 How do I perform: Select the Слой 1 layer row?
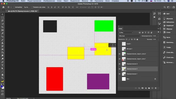138,44
